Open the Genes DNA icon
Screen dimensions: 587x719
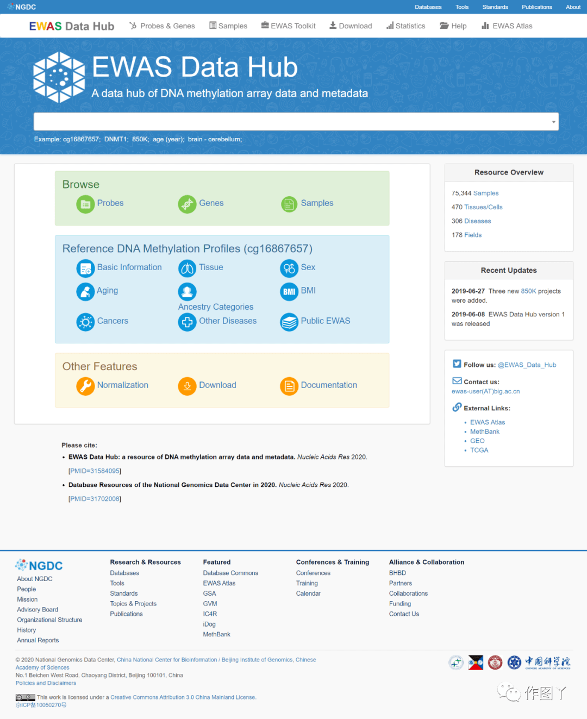coord(187,204)
